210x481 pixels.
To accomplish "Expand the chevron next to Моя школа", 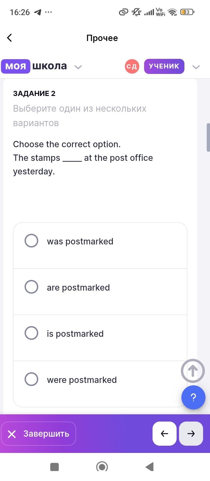I will [x=78, y=67].
